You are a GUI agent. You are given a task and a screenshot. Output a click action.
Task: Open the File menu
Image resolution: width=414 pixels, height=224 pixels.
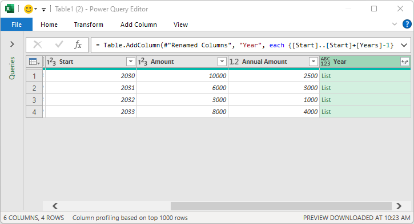click(x=17, y=25)
